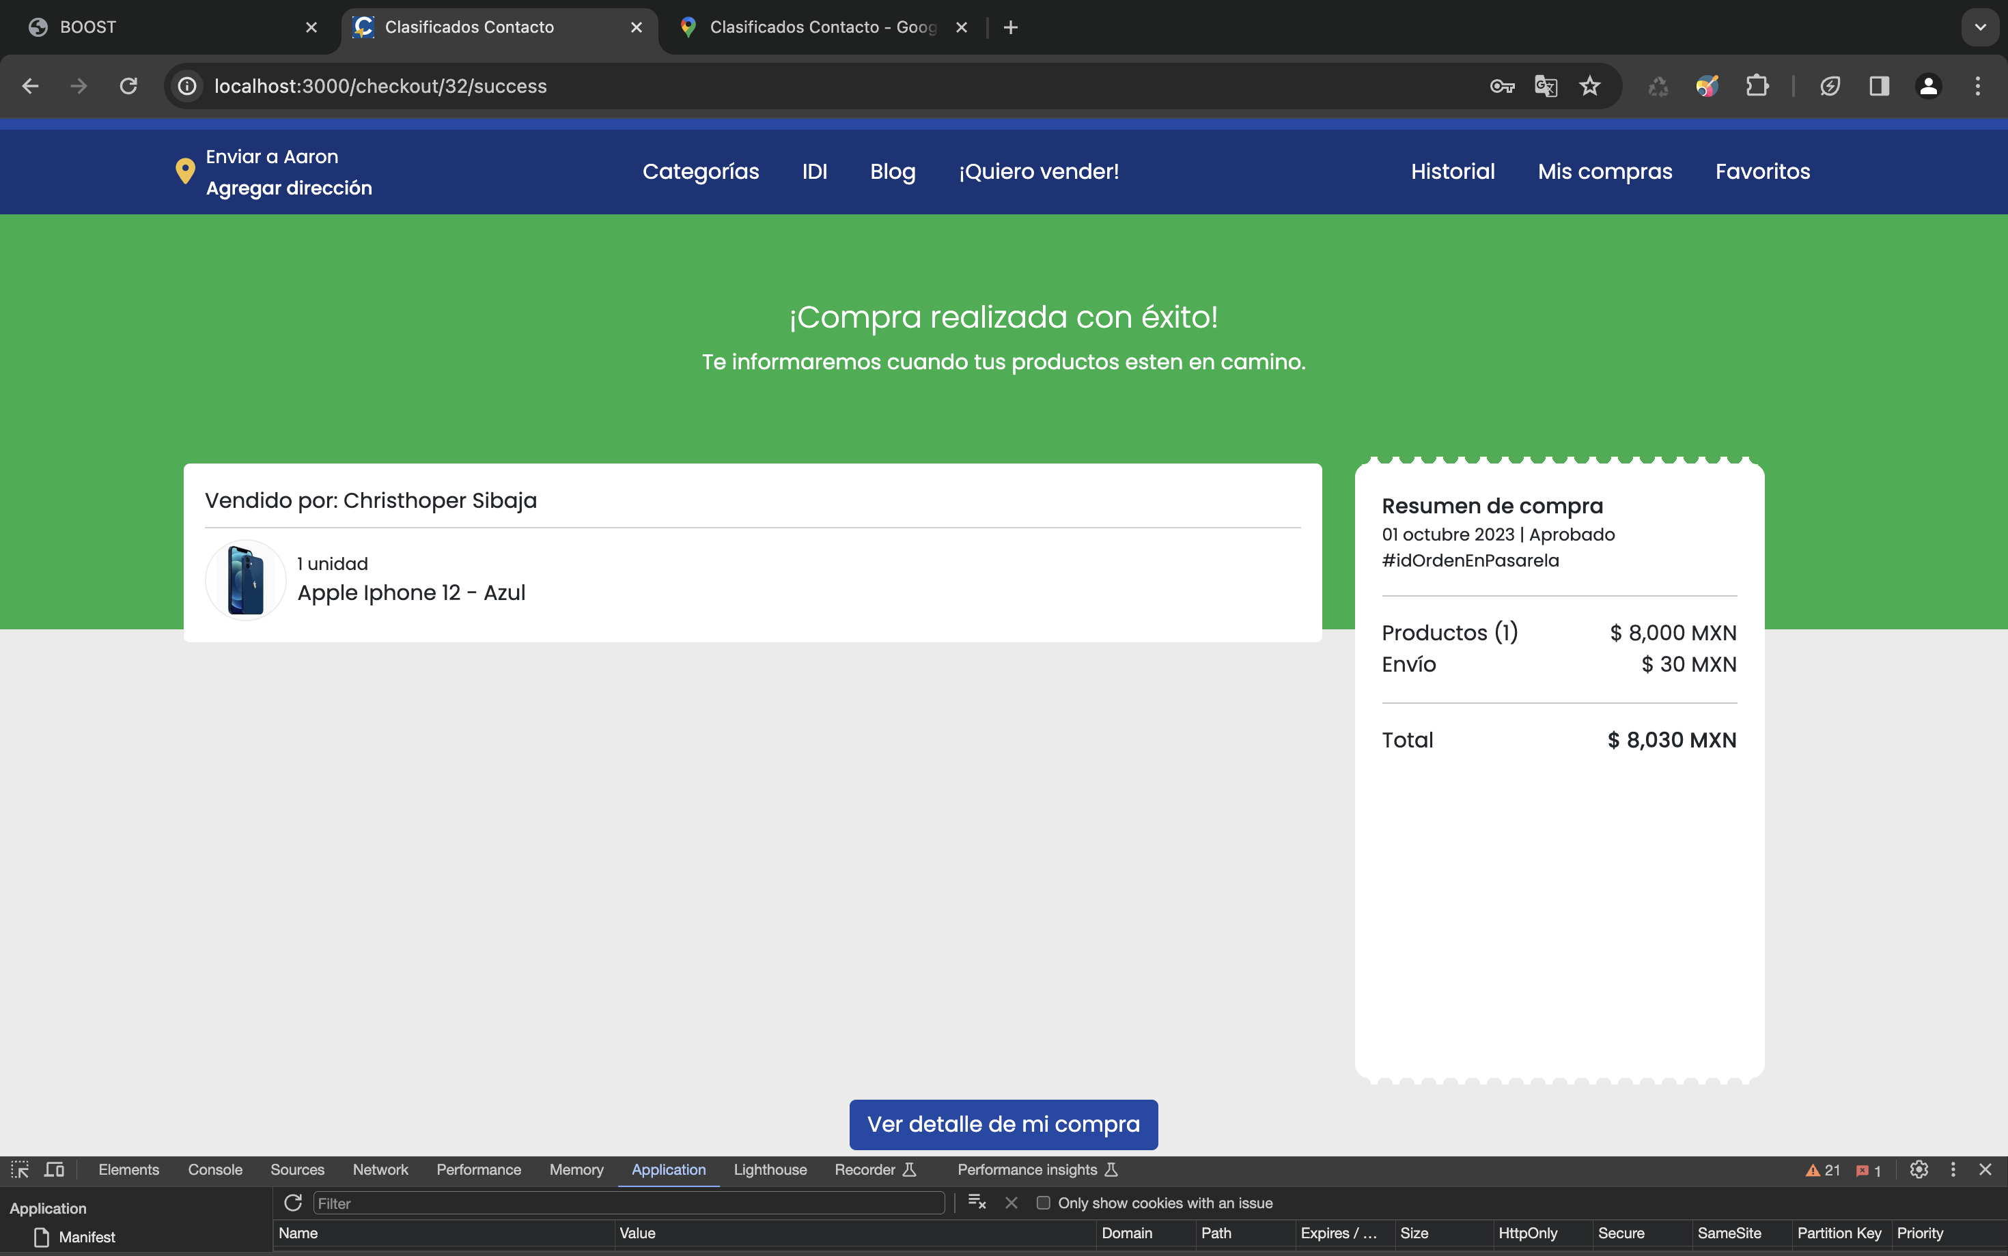Switch to the BOOST browser tab
2008x1256 pixels.
pyautogui.click(x=166, y=27)
